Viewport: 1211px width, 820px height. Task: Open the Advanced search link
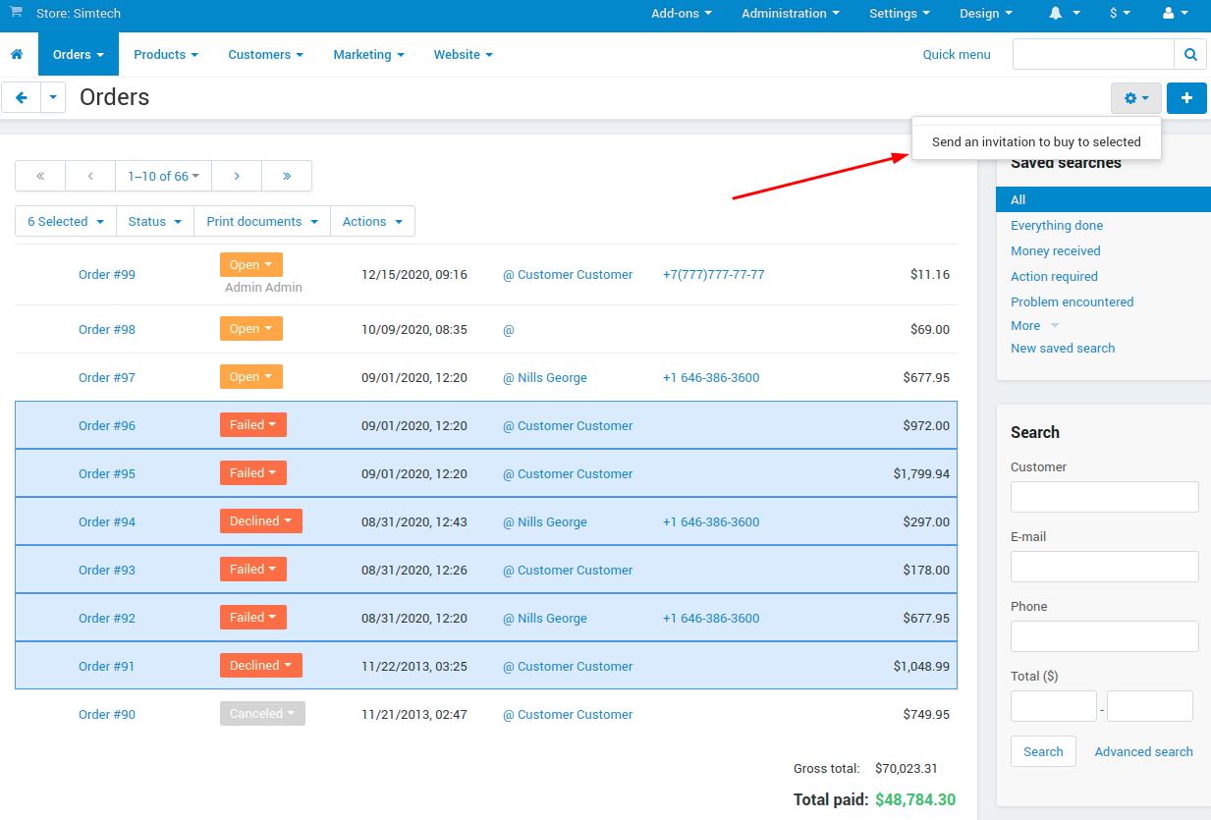[x=1144, y=752]
